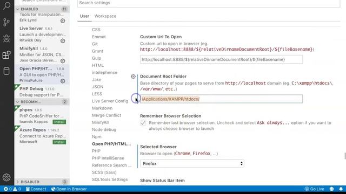Select Reference Search in settings tree
Viewport: 346px width, 194px height.
pos(112,165)
